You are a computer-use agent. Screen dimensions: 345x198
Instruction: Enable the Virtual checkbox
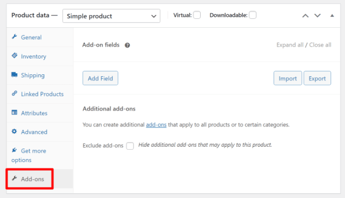197,15
